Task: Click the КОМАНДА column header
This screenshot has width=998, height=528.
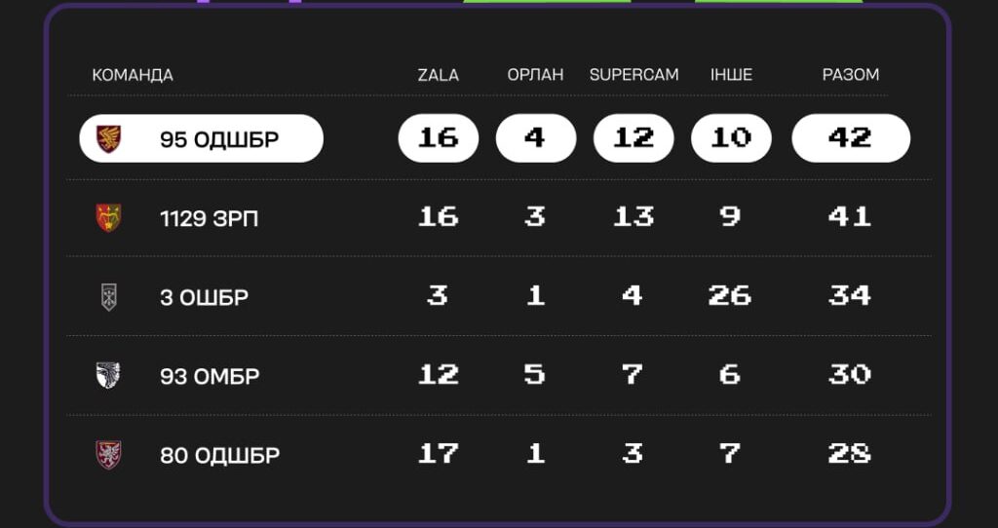Action: pyautogui.click(x=133, y=75)
